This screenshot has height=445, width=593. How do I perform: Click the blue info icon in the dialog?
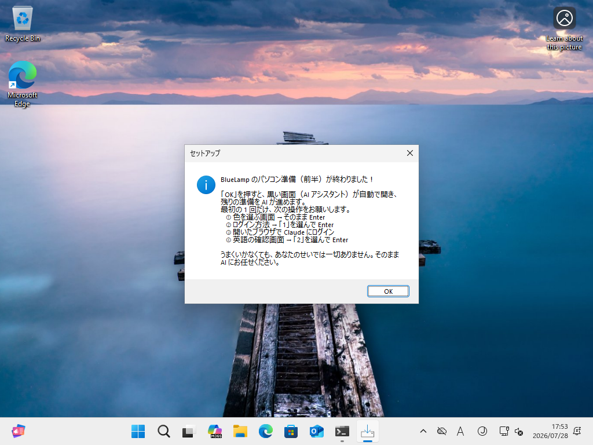point(206,185)
